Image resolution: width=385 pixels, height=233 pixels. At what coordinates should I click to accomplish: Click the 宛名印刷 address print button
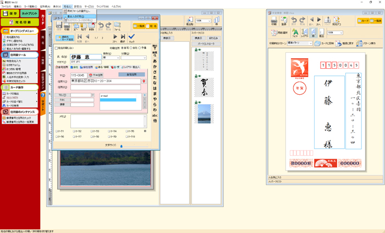(19, 22)
